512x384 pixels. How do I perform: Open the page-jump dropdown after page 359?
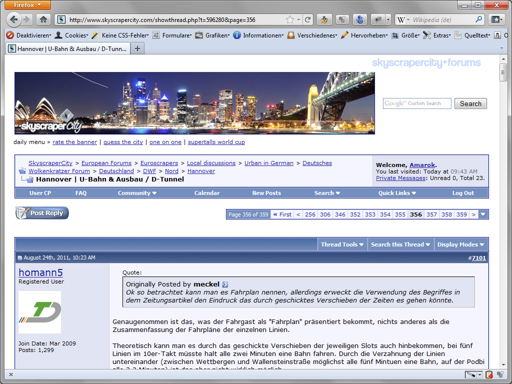tap(483, 214)
